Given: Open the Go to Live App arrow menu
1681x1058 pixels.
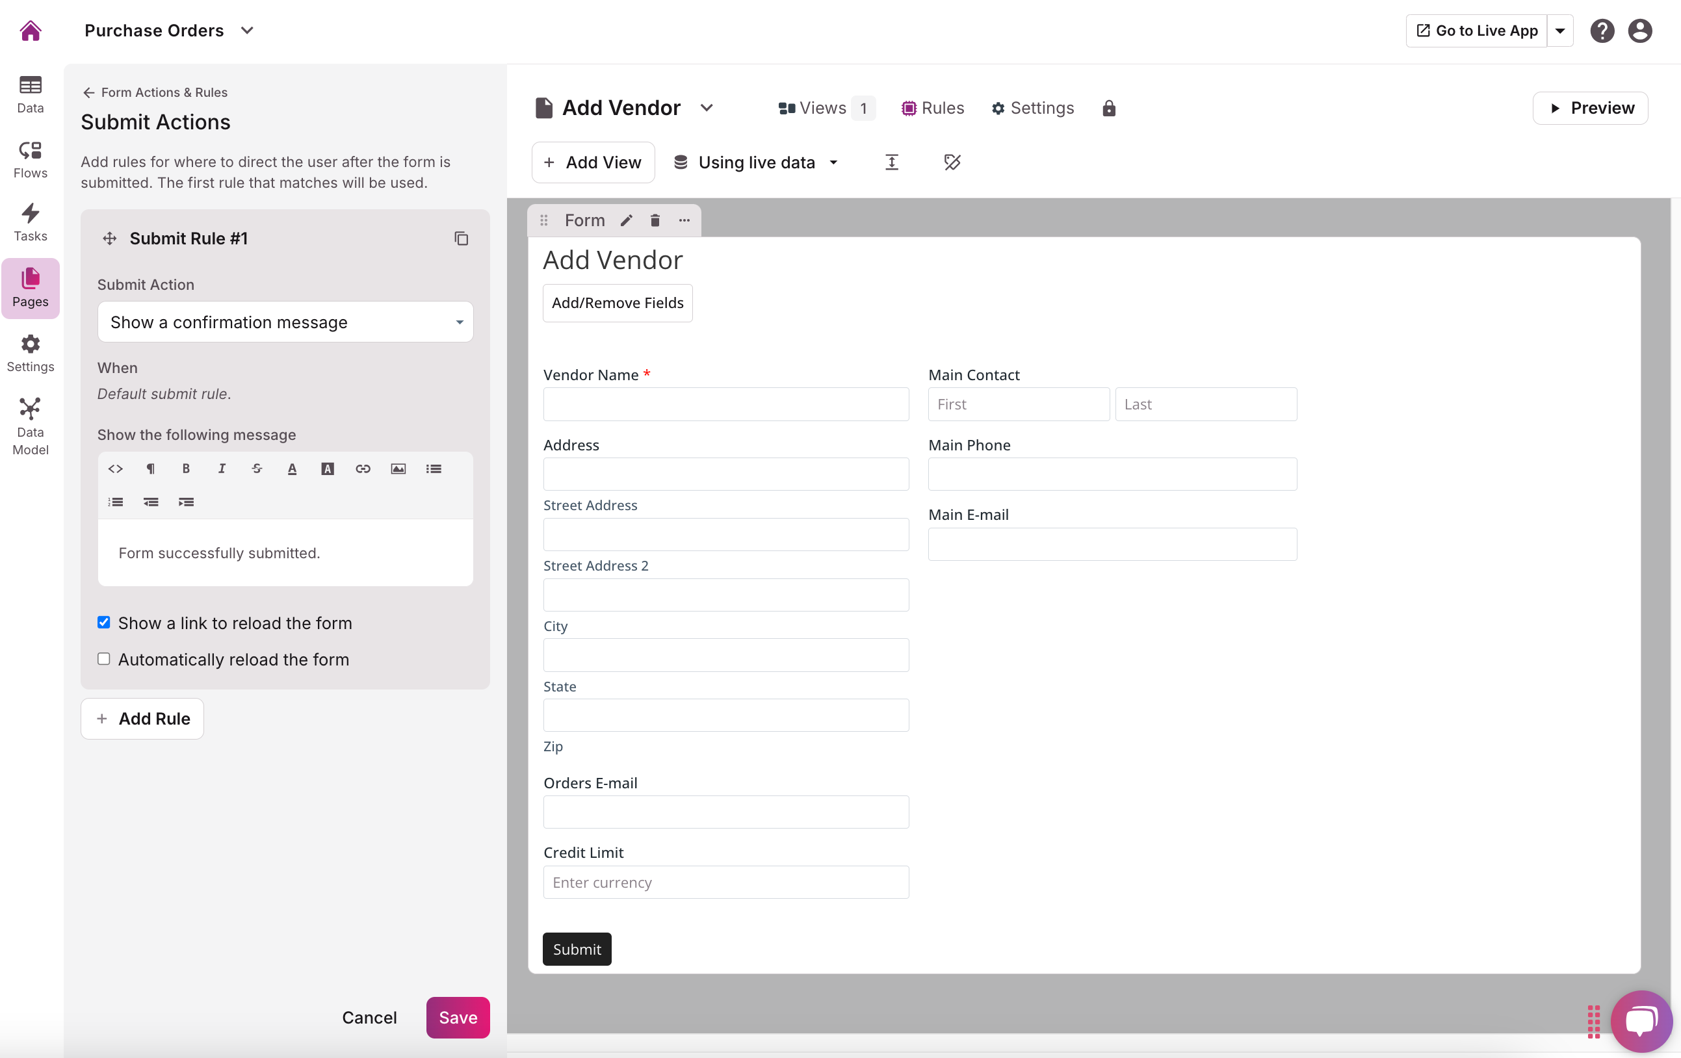Looking at the screenshot, I should click(x=1559, y=31).
